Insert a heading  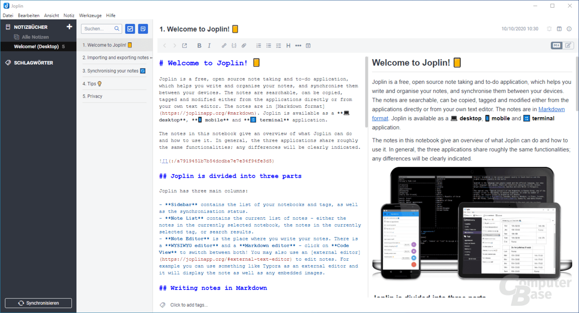(x=288, y=46)
